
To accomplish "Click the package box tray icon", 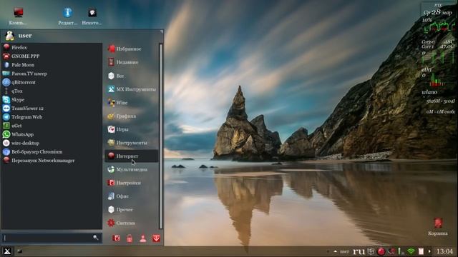I will tap(371, 251).
